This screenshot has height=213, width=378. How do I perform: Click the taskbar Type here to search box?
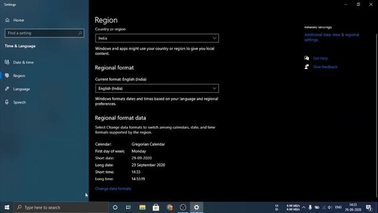pyautogui.click(x=61, y=208)
